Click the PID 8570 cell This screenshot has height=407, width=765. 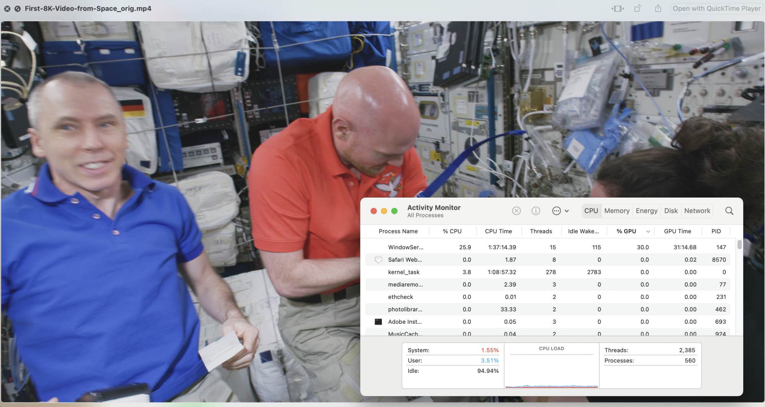tap(719, 259)
